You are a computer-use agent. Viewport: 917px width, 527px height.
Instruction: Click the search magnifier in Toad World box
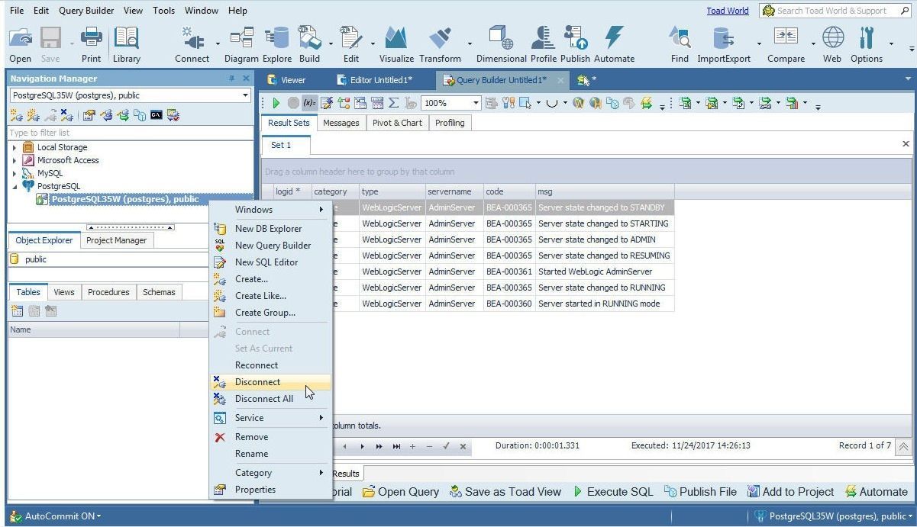[904, 11]
